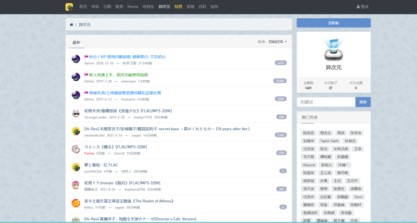Screen dimensions: 417x223
Task: Click the 4414 reply count badge
Action: coord(280,63)
